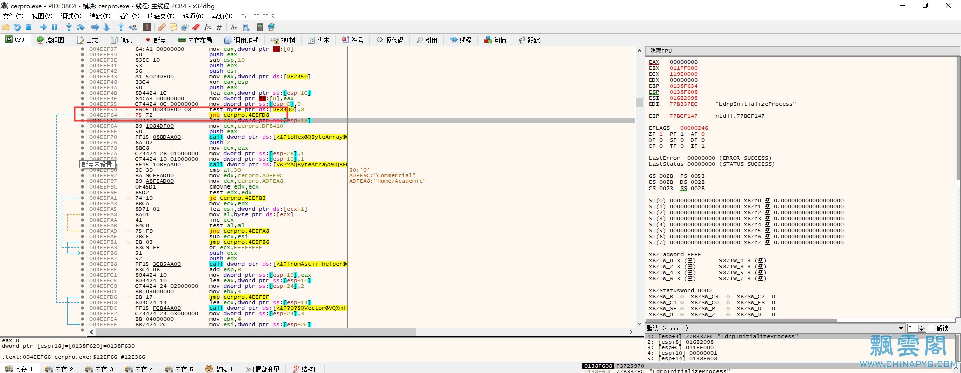Switch to the 调用堆栈 tab
Screen dimensions: 961x373
[x=242, y=40]
